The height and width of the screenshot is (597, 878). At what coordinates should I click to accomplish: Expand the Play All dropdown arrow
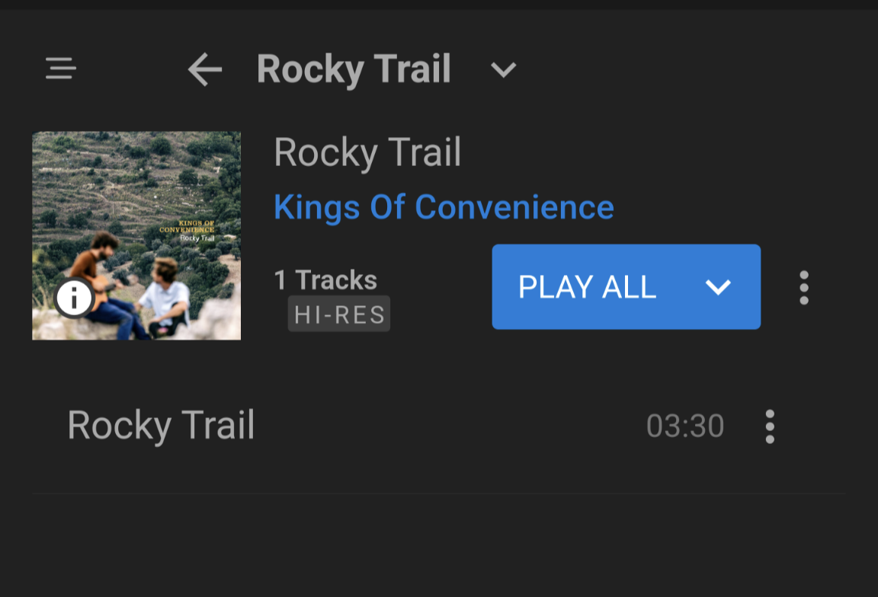coord(718,287)
